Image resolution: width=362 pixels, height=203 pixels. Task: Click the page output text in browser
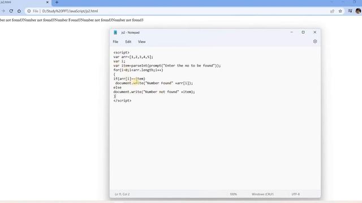(72, 20)
